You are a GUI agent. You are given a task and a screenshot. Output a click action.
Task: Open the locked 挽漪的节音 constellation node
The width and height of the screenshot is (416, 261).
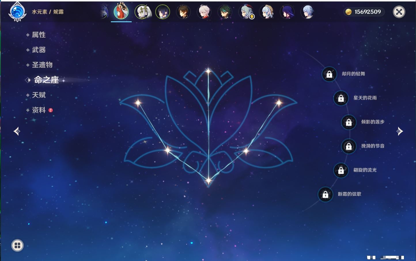(x=349, y=146)
